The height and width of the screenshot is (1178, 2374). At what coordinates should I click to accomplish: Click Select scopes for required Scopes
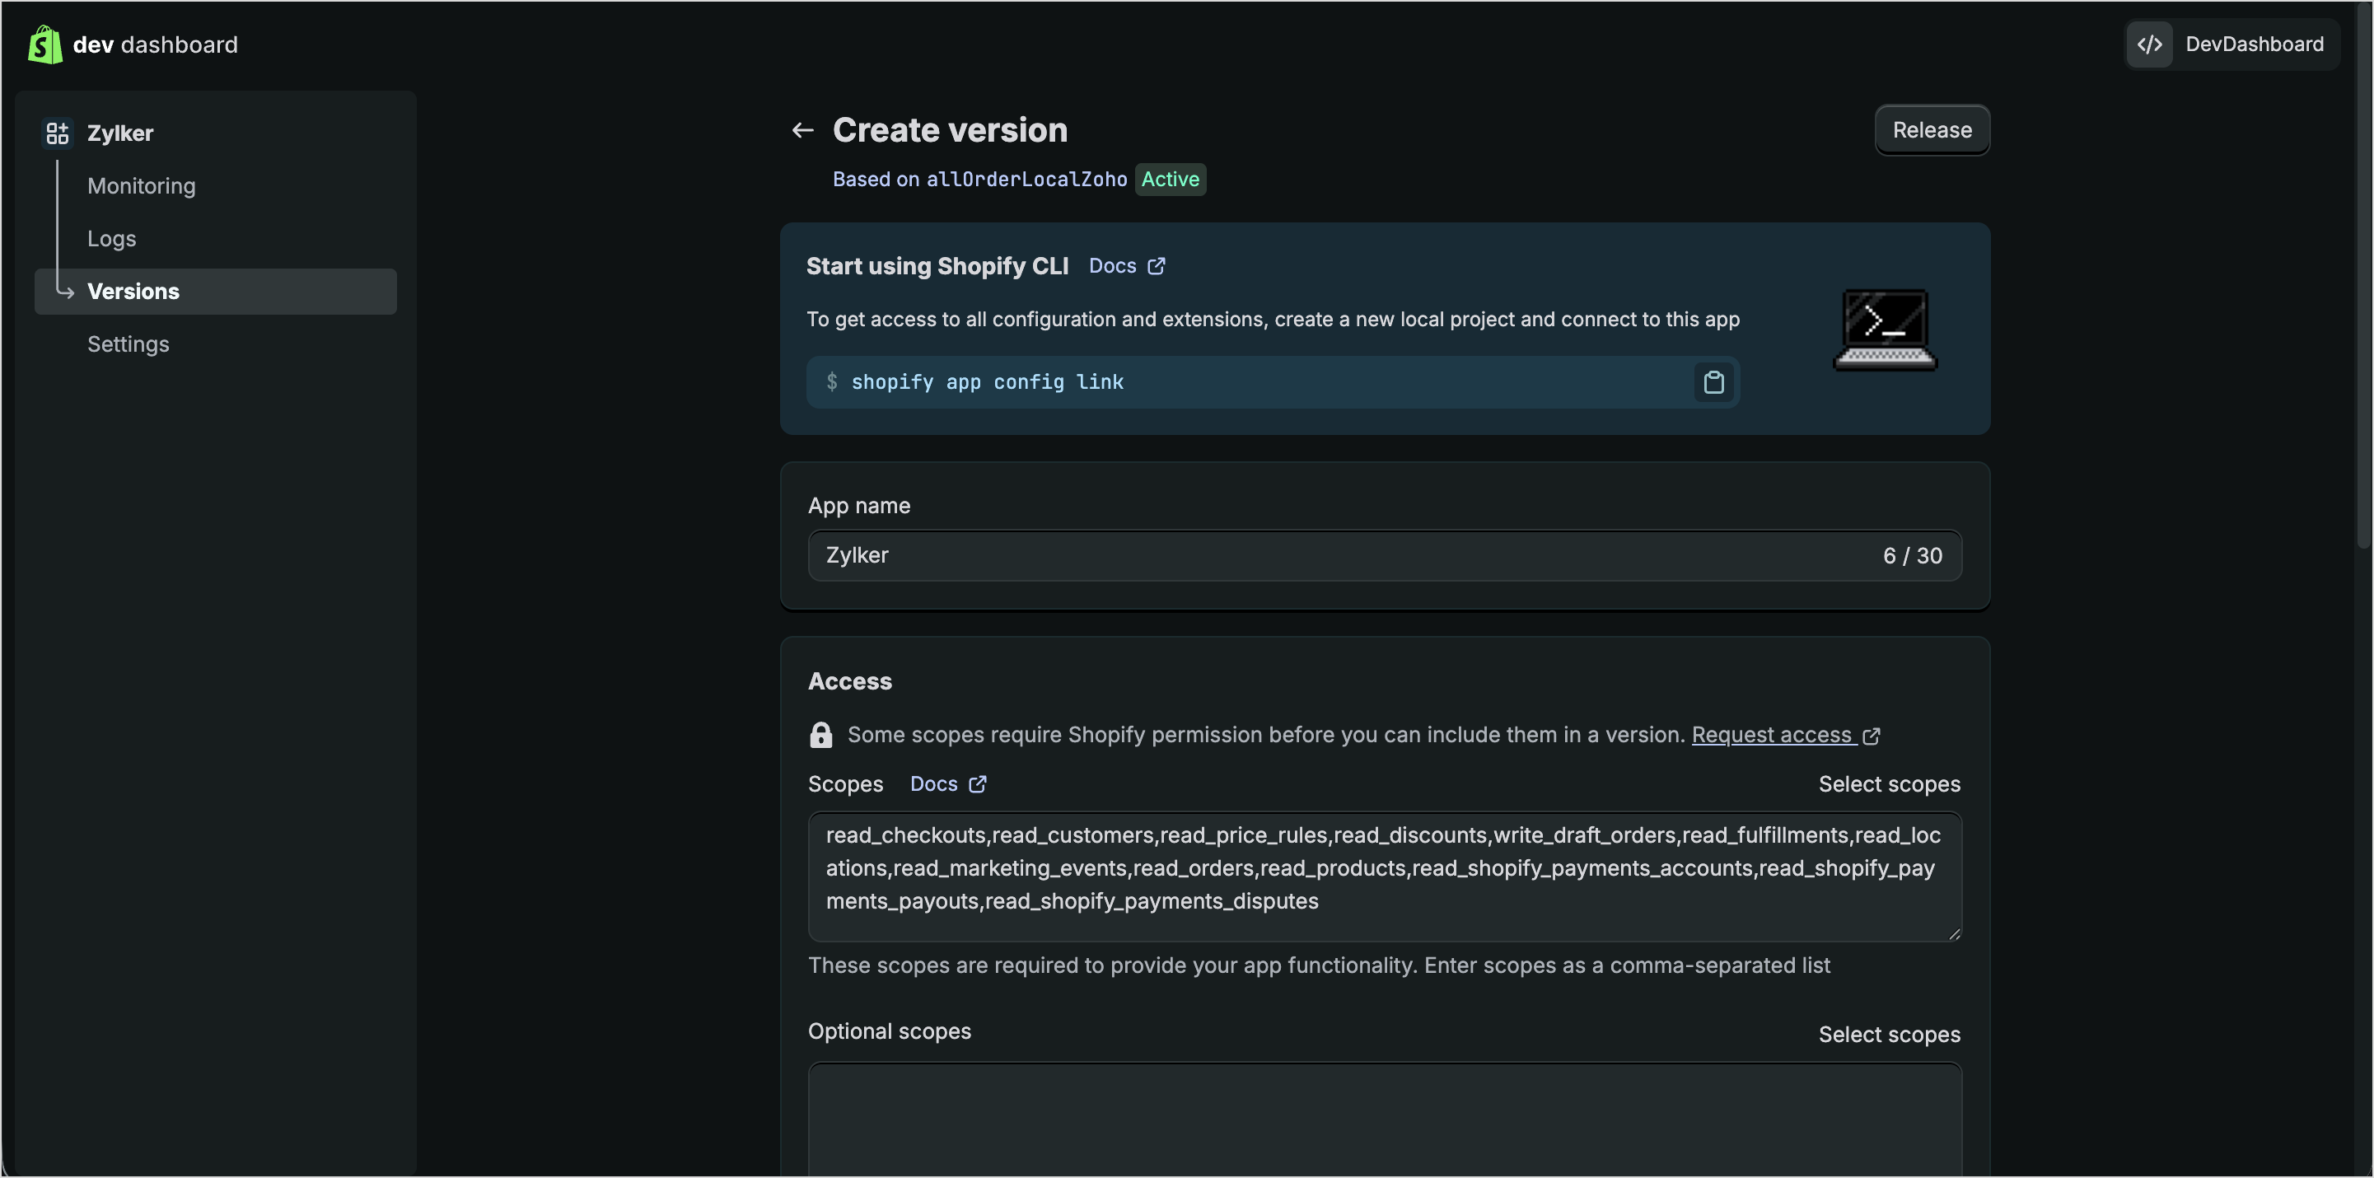[1888, 783]
